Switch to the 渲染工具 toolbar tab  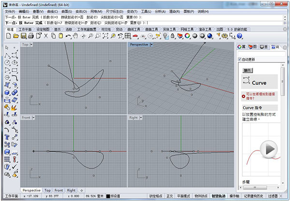pyautogui.click(x=205, y=29)
